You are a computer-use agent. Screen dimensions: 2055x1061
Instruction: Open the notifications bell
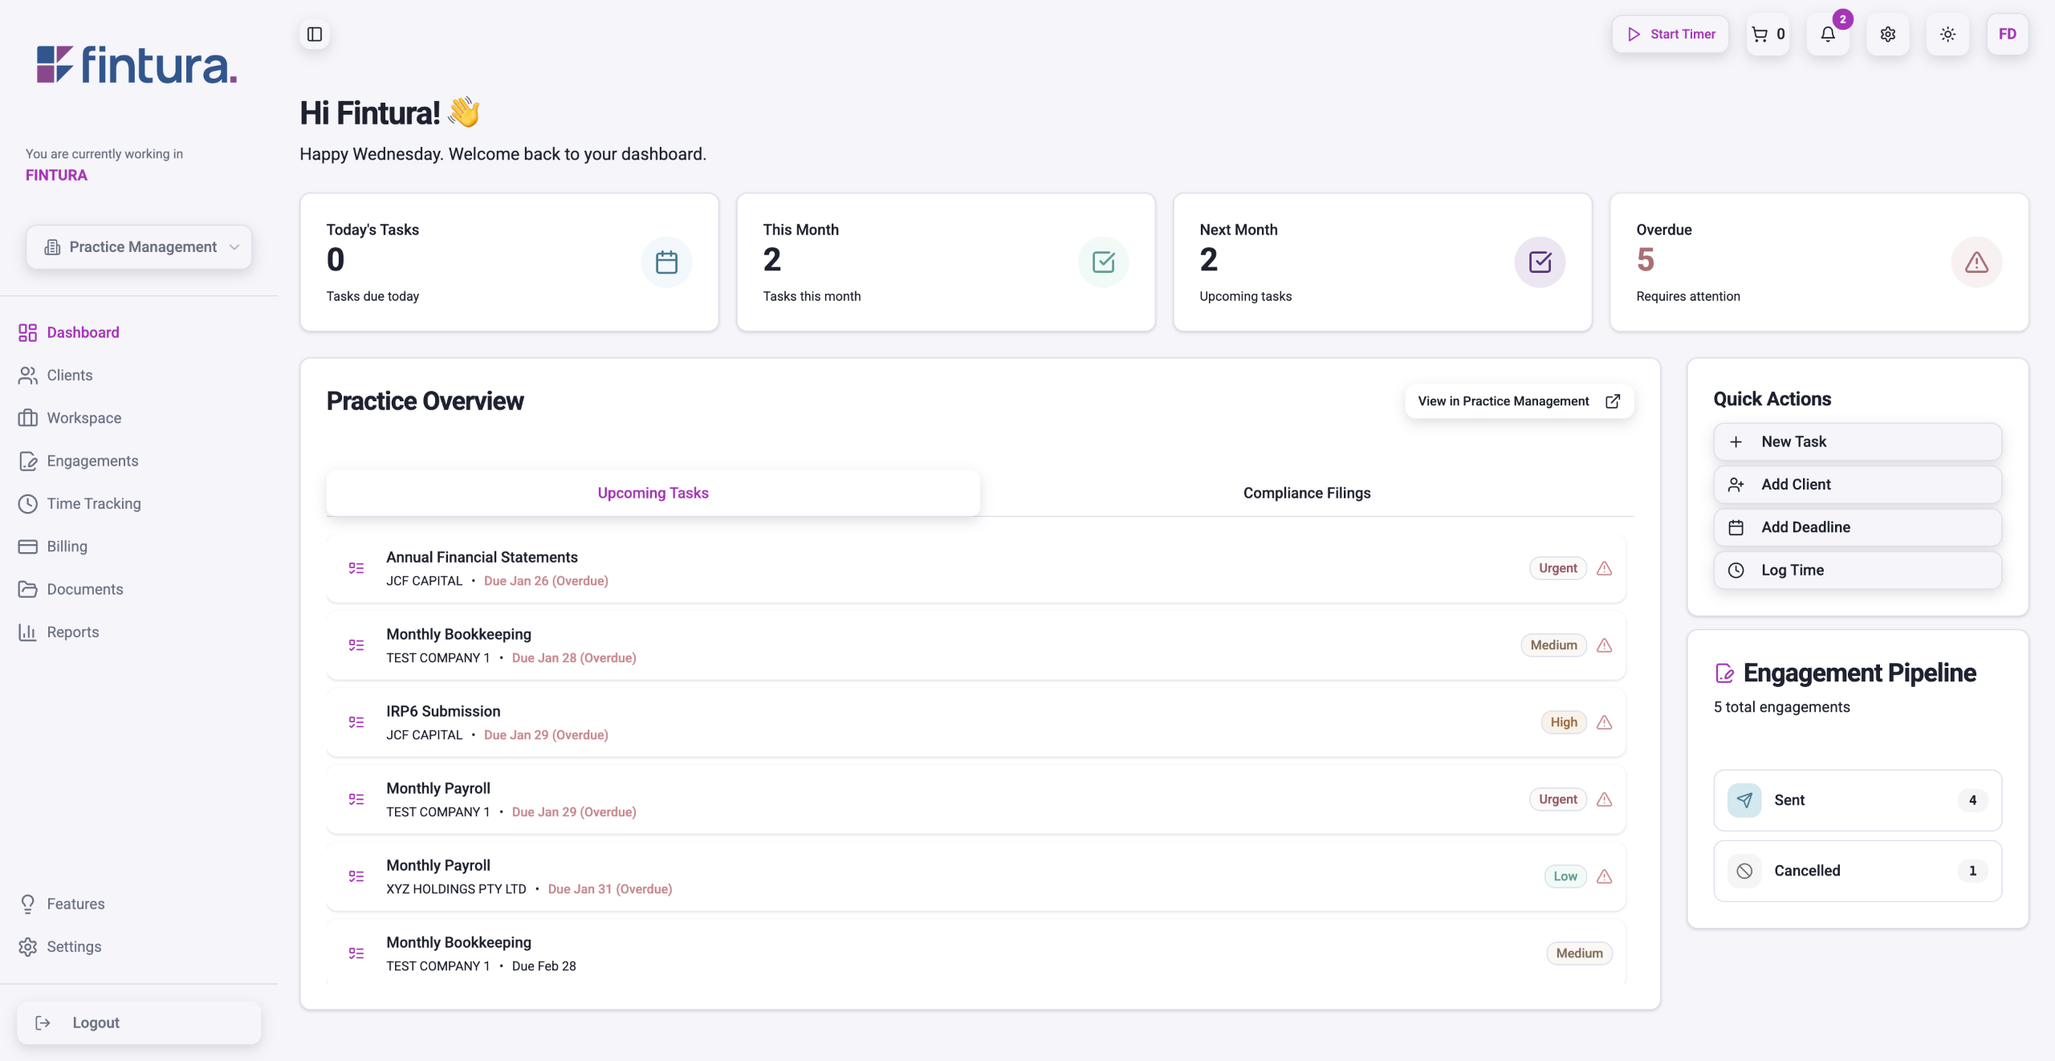pyautogui.click(x=1828, y=34)
